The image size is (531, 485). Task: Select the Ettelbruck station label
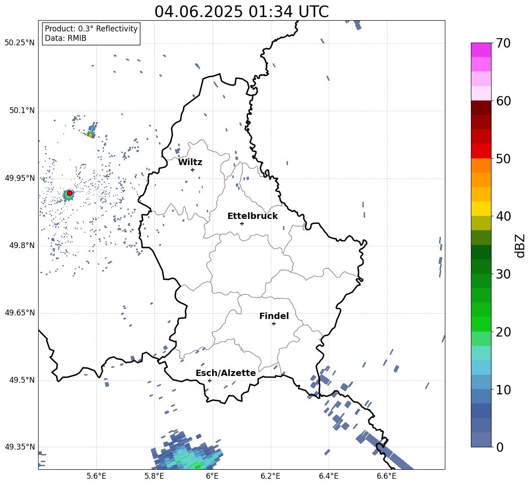252,216
